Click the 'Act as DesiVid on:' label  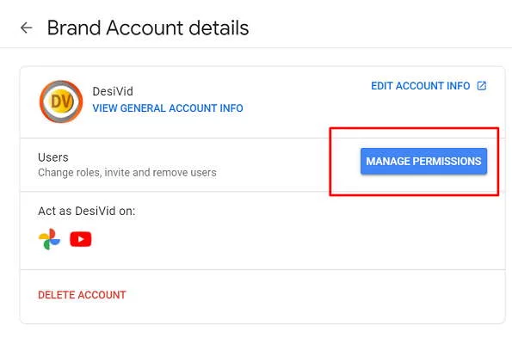click(87, 211)
